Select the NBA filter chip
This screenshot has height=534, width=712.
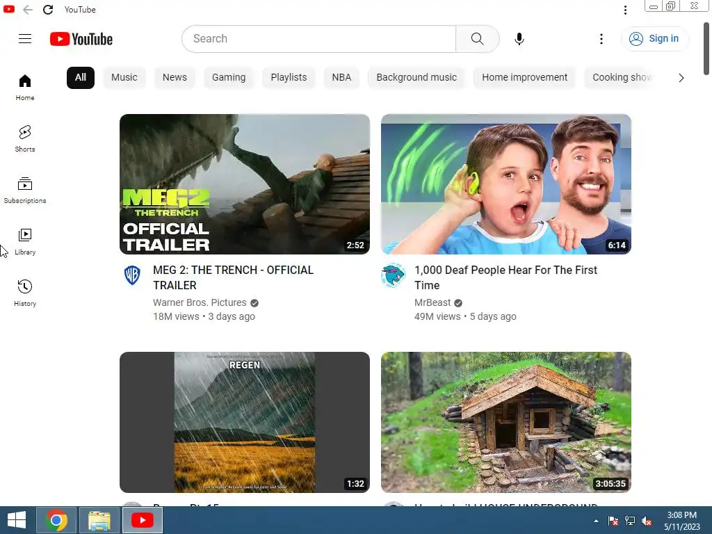coord(341,78)
